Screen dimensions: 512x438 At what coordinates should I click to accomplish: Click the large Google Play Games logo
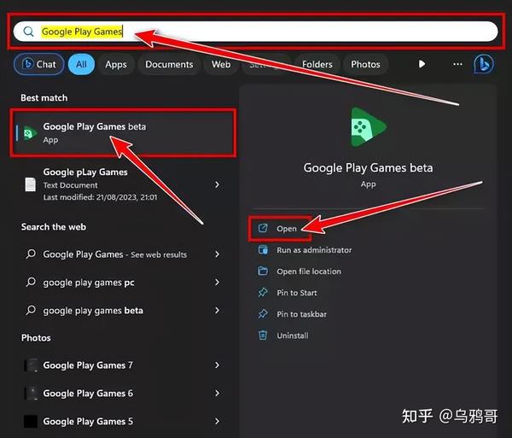click(x=368, y=126)
